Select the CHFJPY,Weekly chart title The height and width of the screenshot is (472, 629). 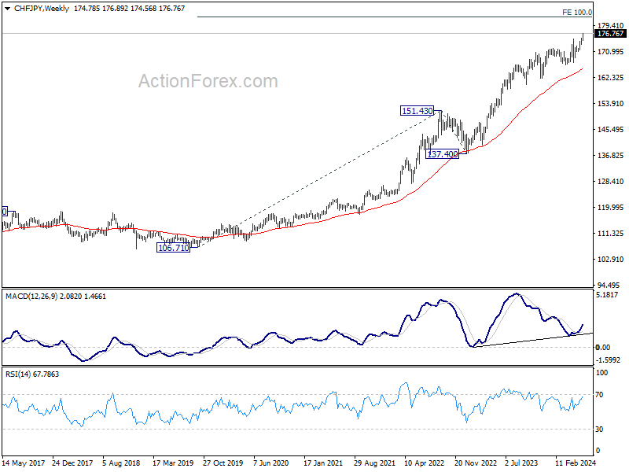[x=42, y=9]
